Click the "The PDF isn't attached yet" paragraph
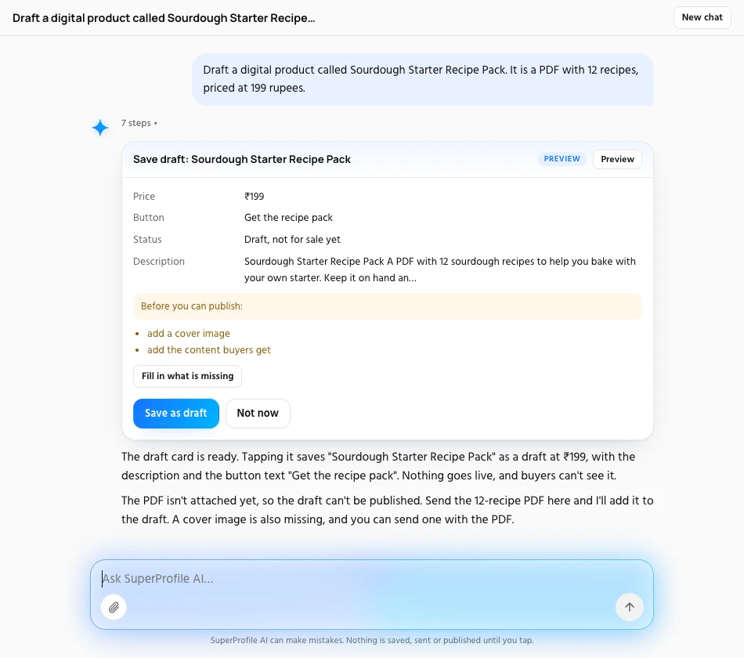Viewport: 744px width, 658px height. [x=387, y=510]
